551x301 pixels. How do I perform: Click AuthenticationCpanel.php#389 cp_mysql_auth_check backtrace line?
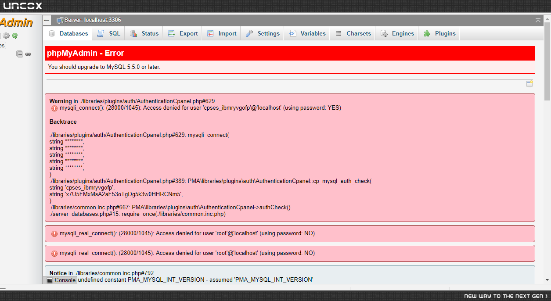(210, 181)
